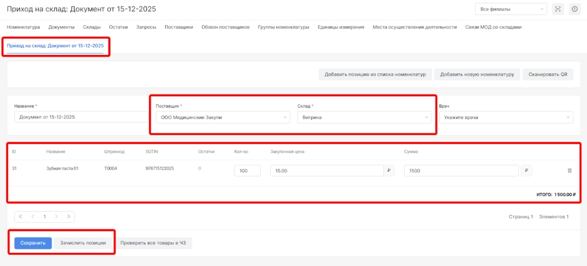Expand the Склад warehouse dropdown
This screenshot has width=587, height=266.
(x=364, y=117)
